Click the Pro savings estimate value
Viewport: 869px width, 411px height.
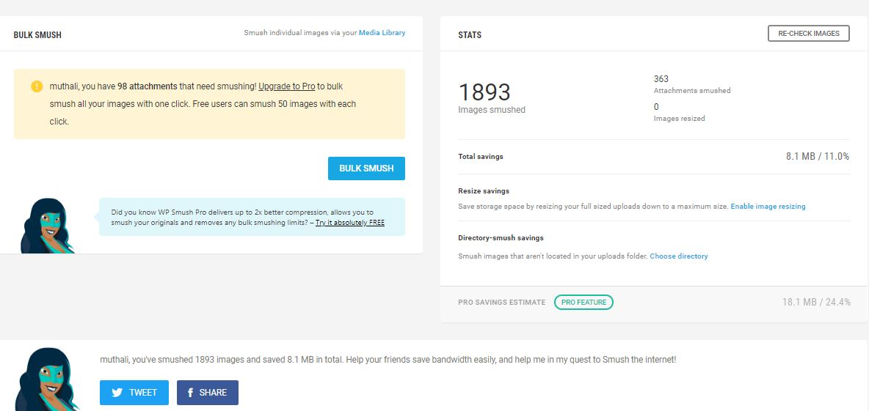click(x=816, y=302)
